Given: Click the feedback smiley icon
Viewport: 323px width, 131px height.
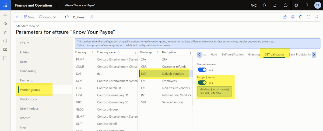Looking at the screenshot, I should coord(285,5).
